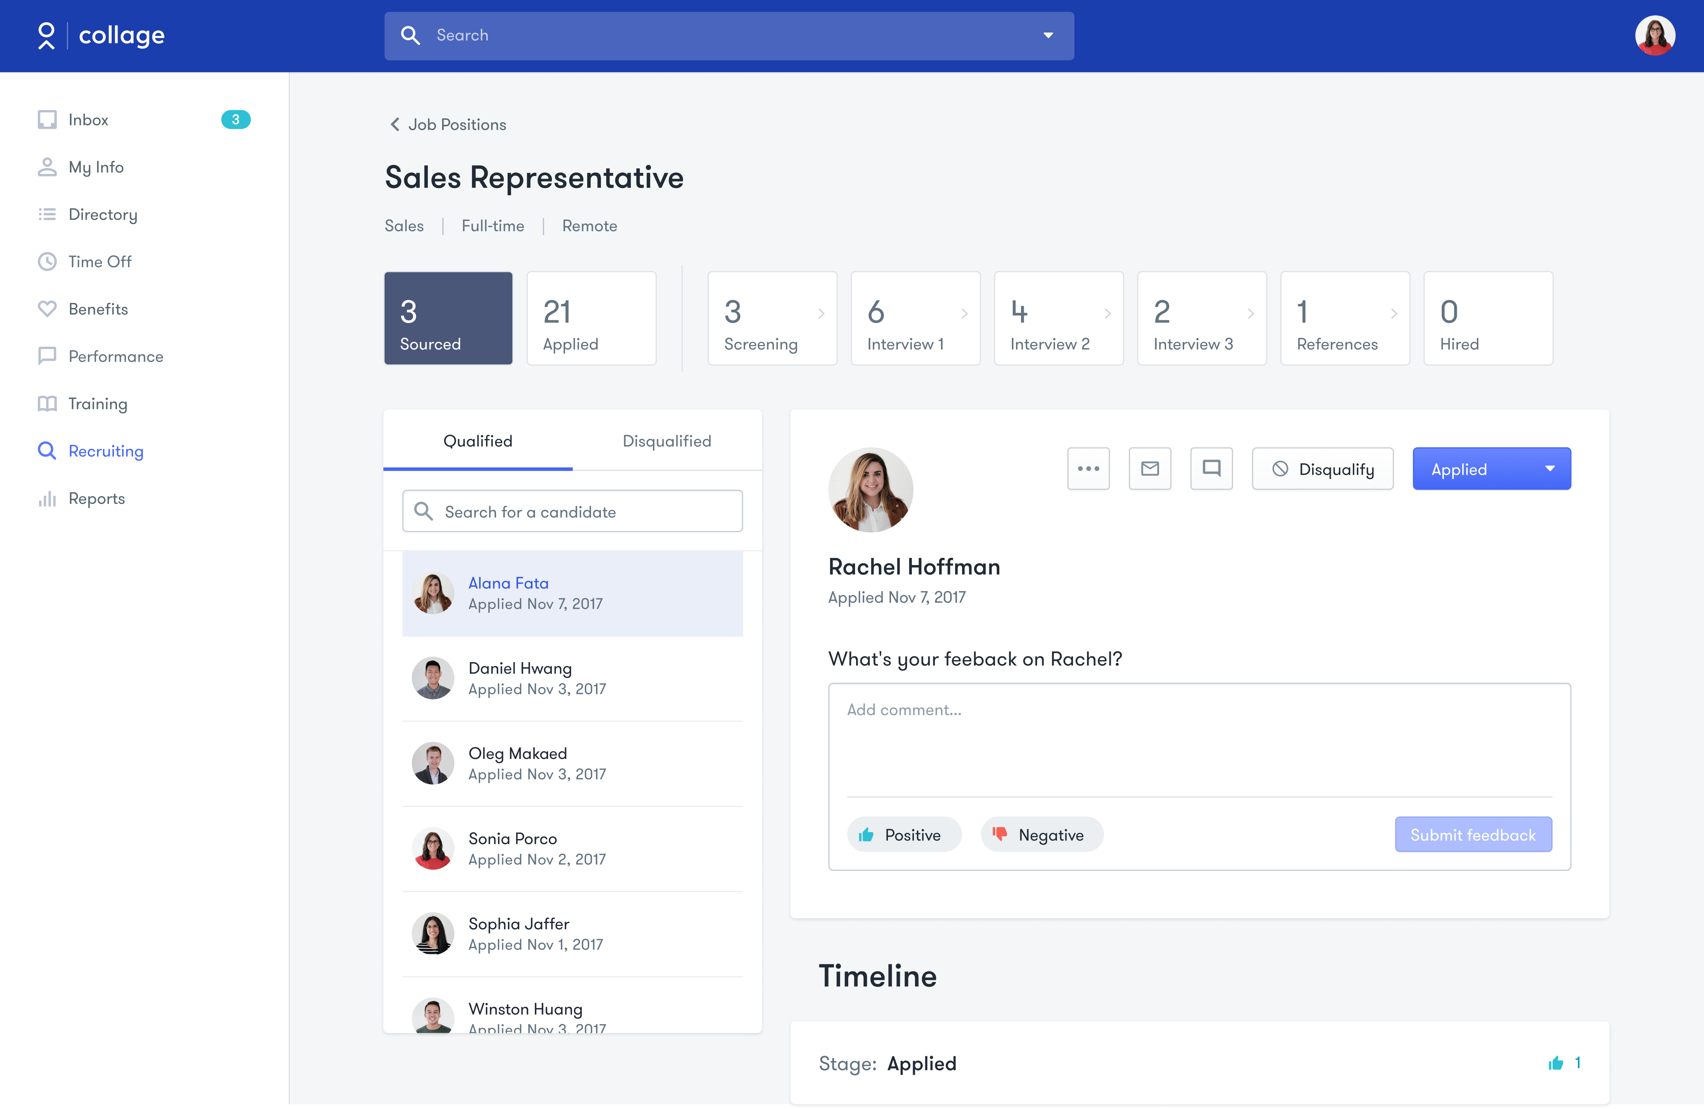This screenshot has width=1704, height=1109.
Task: Select the Sourced stage card
Action: [448, 318]
